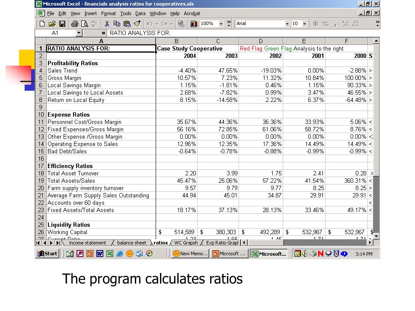Click the Working Capital value '514,589'
Screen dimensions: 415x311
click(177, 232)
